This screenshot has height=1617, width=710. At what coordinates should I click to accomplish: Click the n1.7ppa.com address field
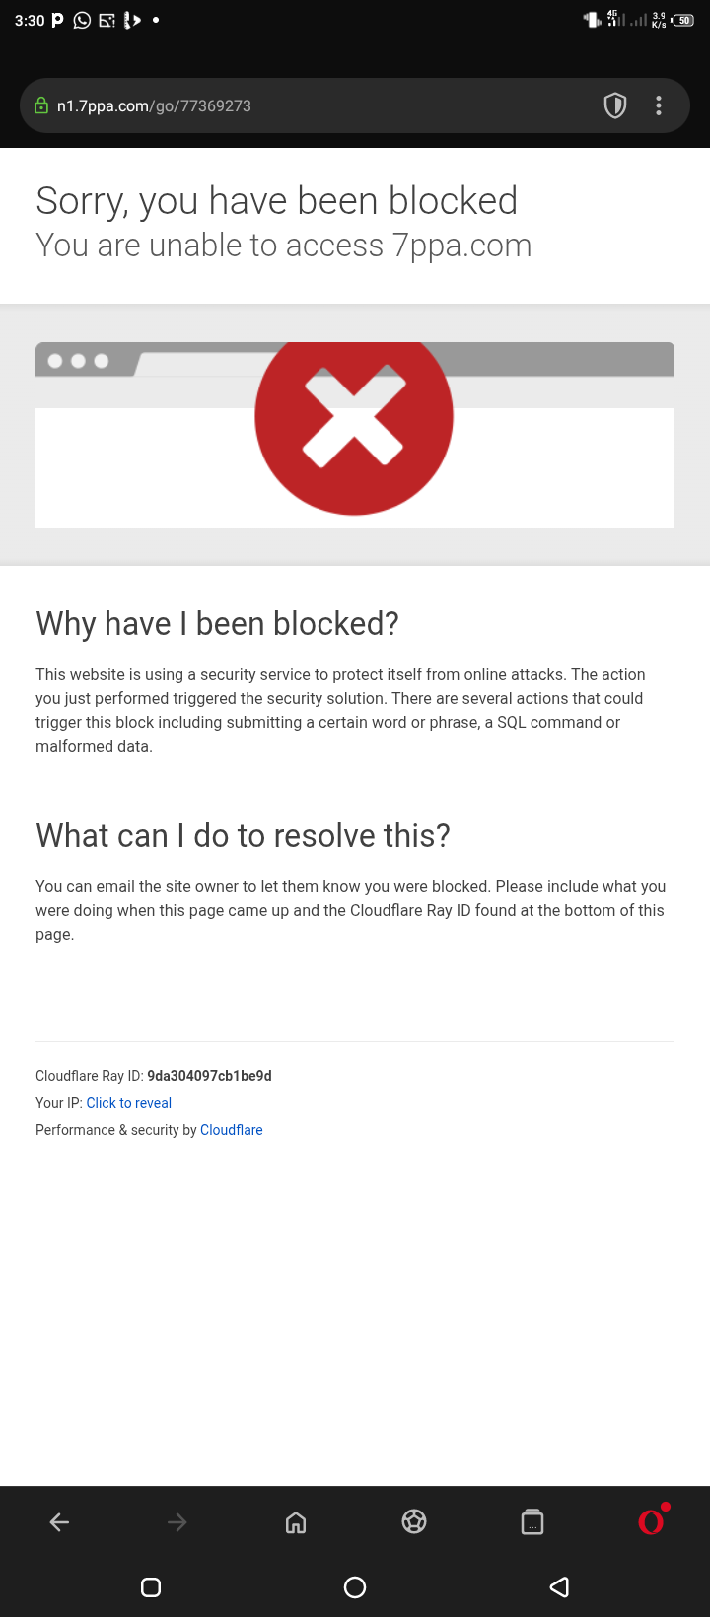[x=296, y=105]
